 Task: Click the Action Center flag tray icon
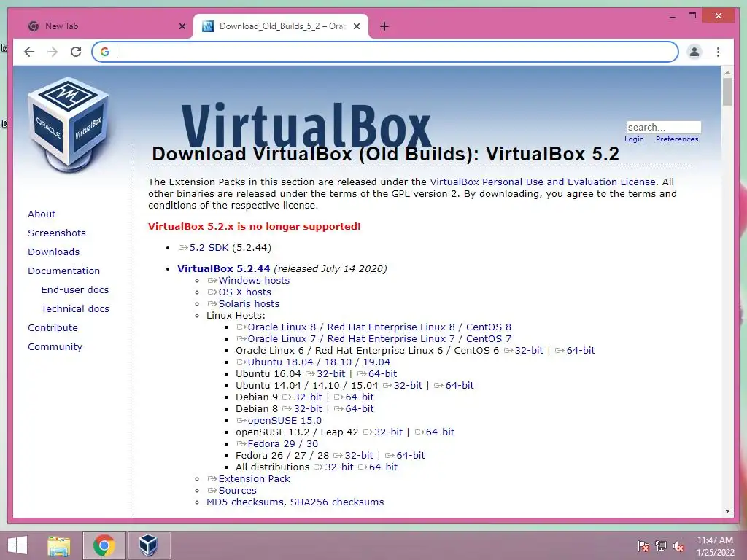coord(643,546)
